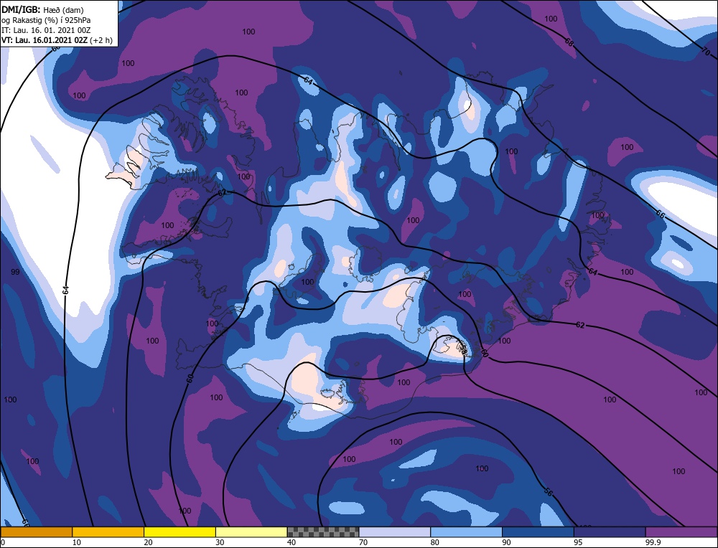This screenshot has width=718, height=548.
Task: Click the checkered gray 40–70 legend swatch
Action: [323, 532]
